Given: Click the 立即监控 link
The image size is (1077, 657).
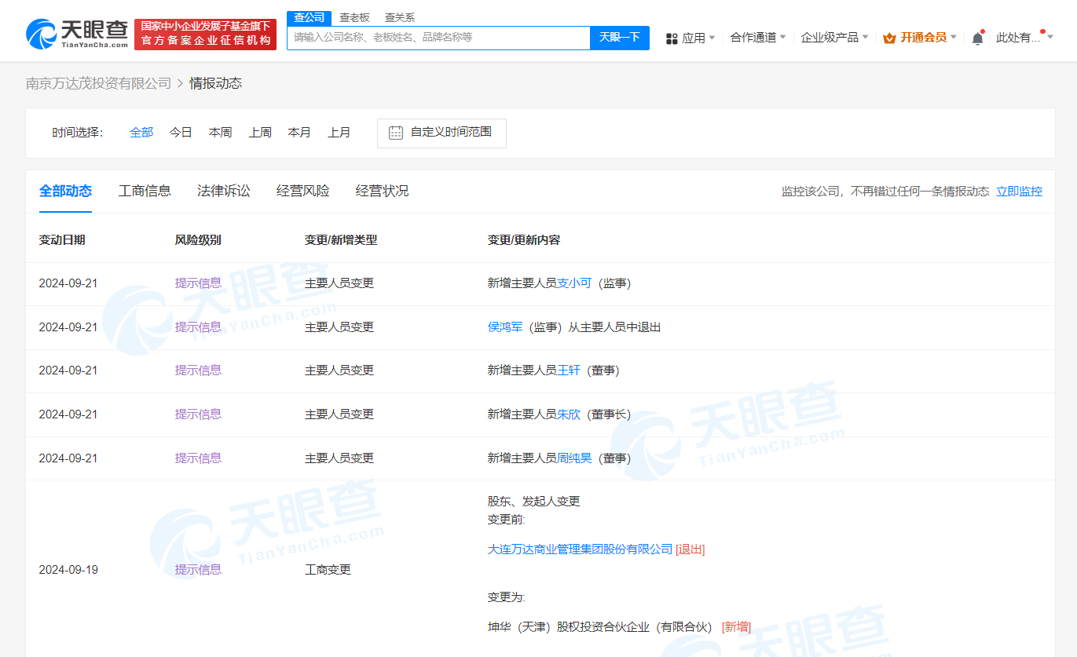Looking at the screenshot, I should point(1019,191).
